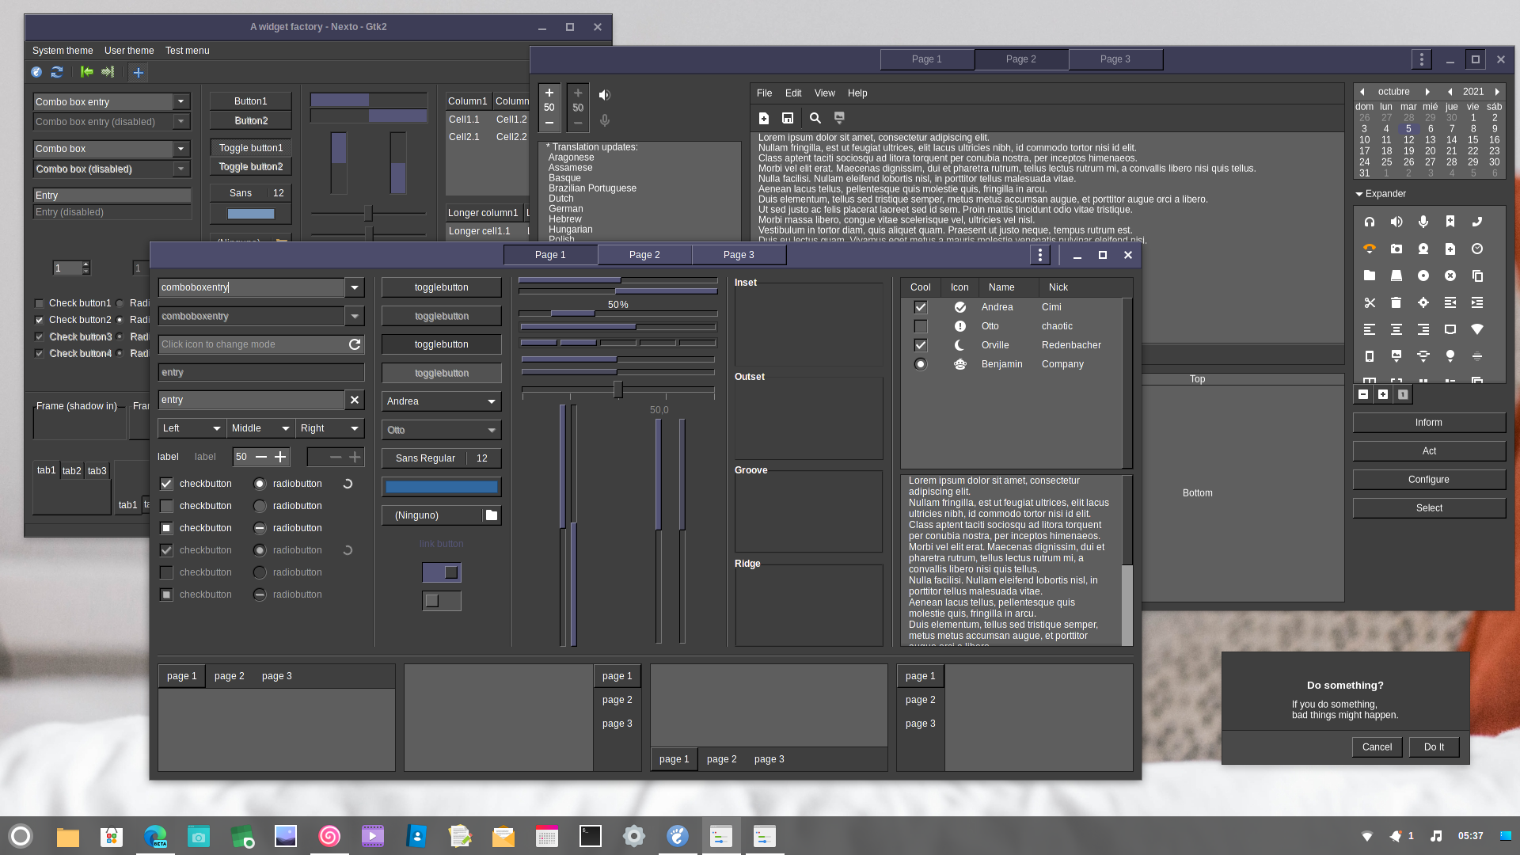This screenshot has width=1520, height=855.
Task: Click the horizontal slider handle above 50,0
Action: coord(617,389)
